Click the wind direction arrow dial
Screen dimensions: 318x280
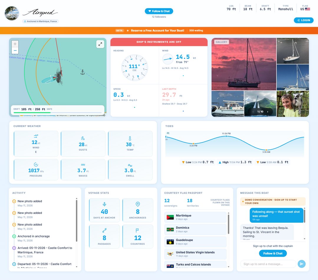click(x=168, y=59)
